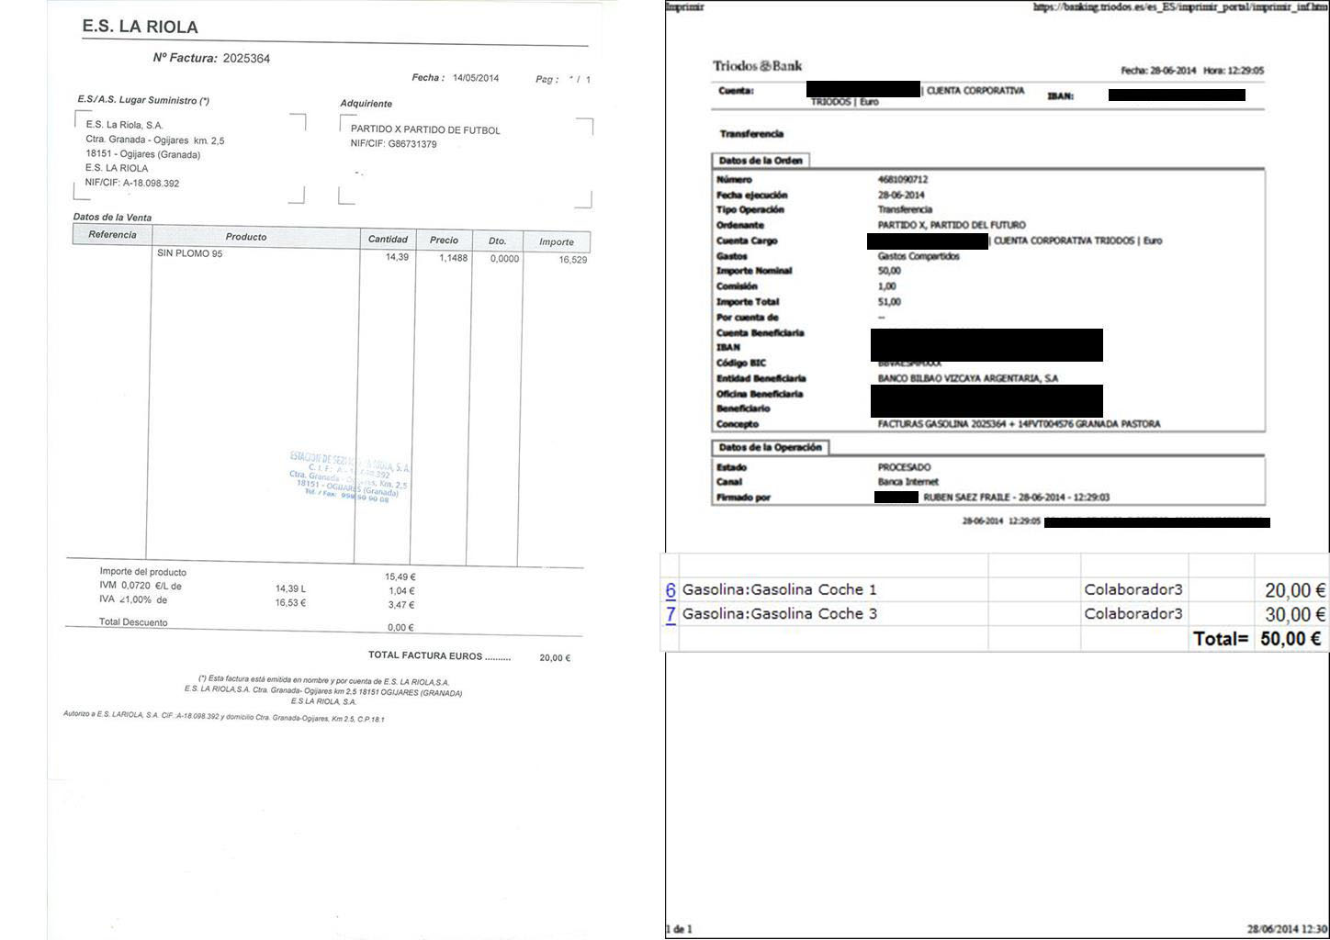Image resolution: width=1330 pixels, height=940 pixels.
Task: Click the 'Importe' column header
Action: 557,242
